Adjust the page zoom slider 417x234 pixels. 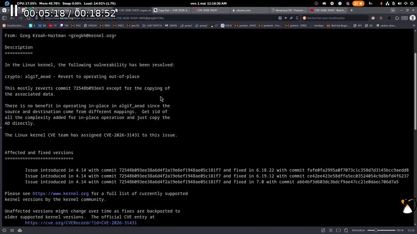click(381, 230)
